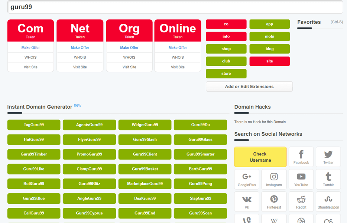Click the guru99 domain search field
The width and height of the screenshot is (347, 223).
click(x=175, y=7)
